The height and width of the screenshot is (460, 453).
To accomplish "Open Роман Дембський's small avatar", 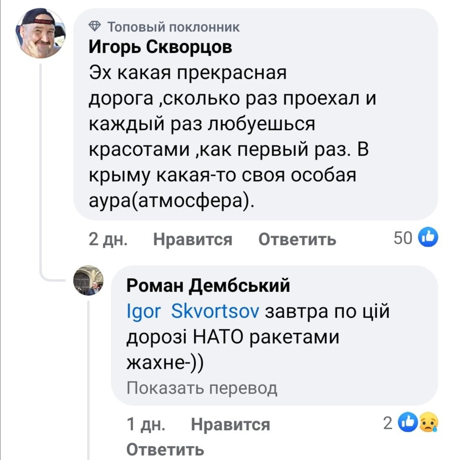I will pos(88,280).
